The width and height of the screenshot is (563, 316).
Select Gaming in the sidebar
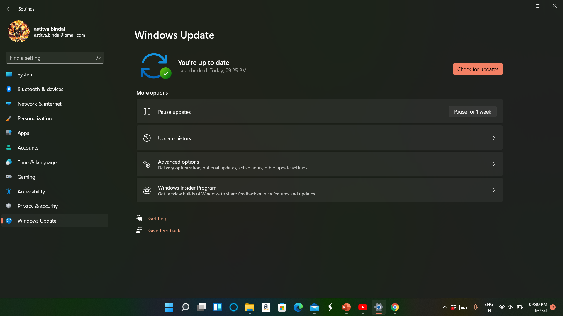[x=55, y=177]
